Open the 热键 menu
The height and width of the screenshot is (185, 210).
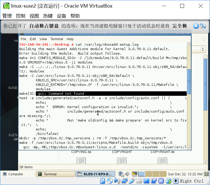click(x=48, y=16)
